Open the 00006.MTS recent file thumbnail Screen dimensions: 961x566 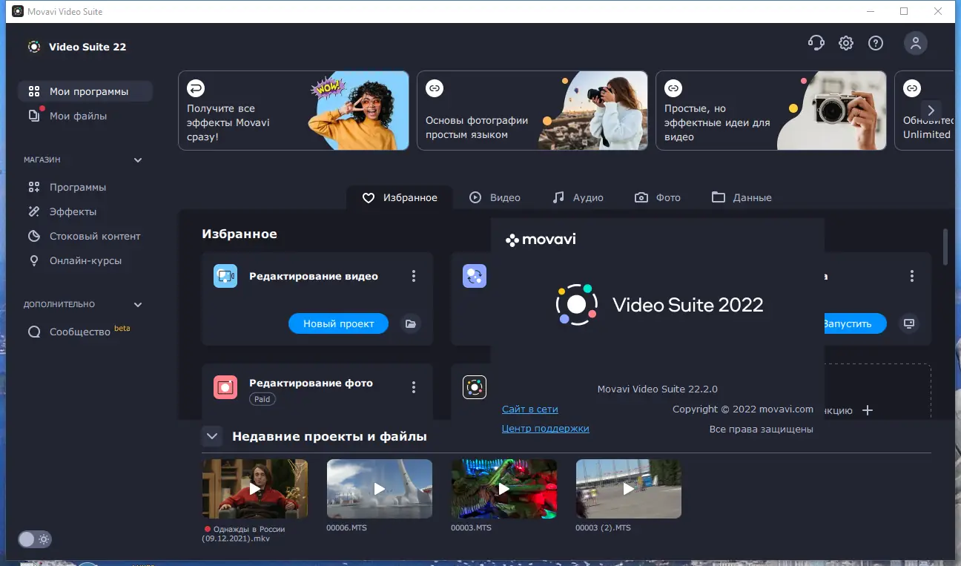(x=379, y=488)
